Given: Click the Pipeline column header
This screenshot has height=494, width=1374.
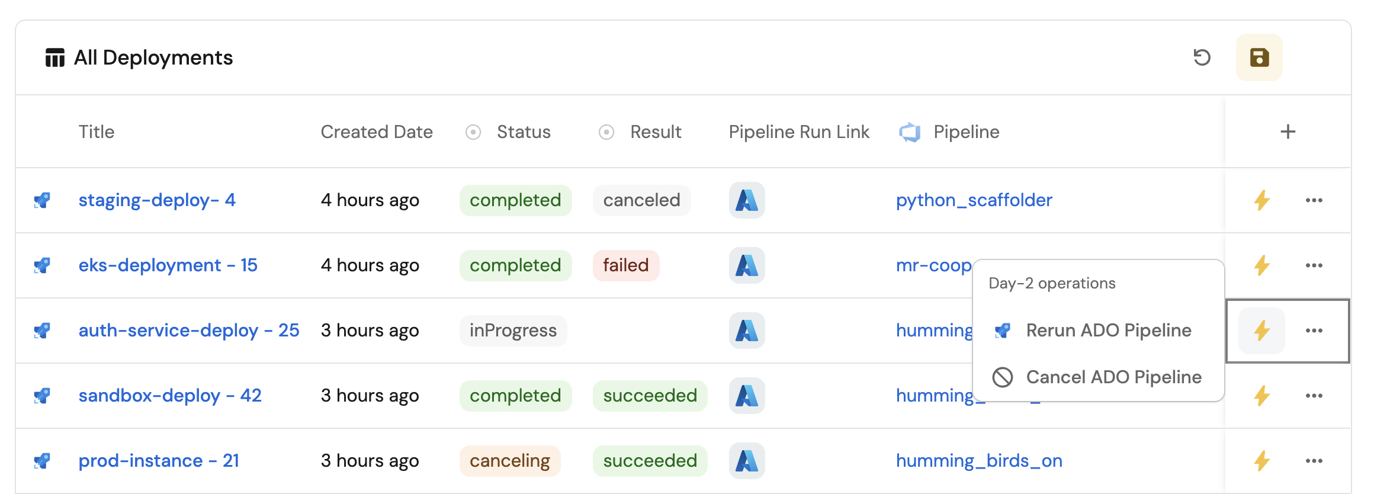Looking at the screenshot, I should pos(966,131).
